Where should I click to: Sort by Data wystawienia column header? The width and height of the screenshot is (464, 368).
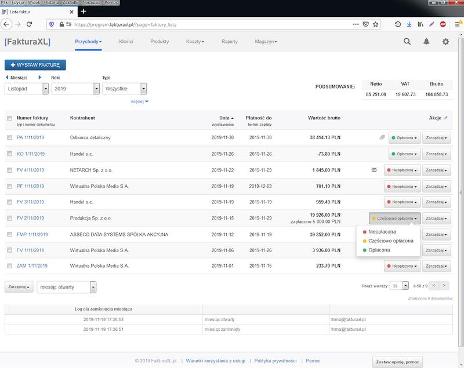click(x=223, y=118)
